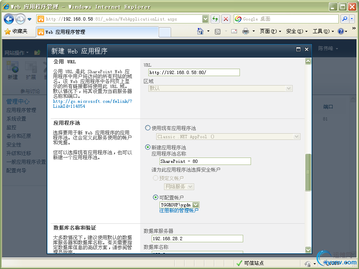Open the printer options dropdown arrow
Image resolution: width=359 pixels, height=269 pixels.
coord(253,31)
